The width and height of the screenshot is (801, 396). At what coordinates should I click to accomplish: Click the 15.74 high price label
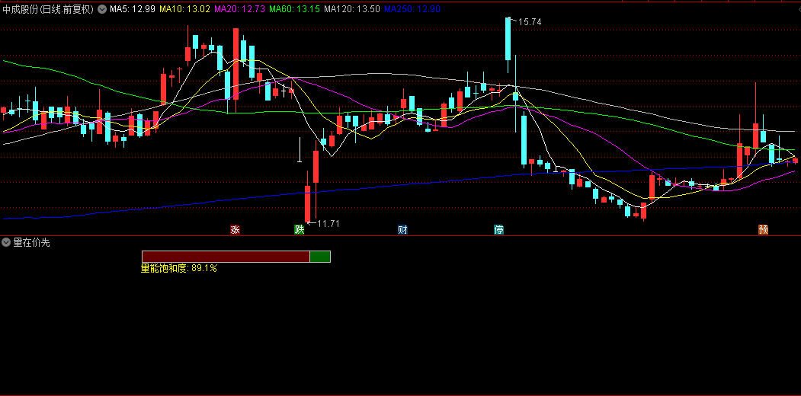[530, 22]
